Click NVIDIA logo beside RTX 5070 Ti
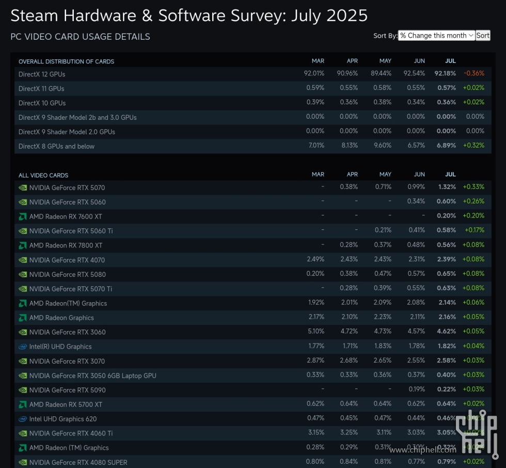 point(23,289)
